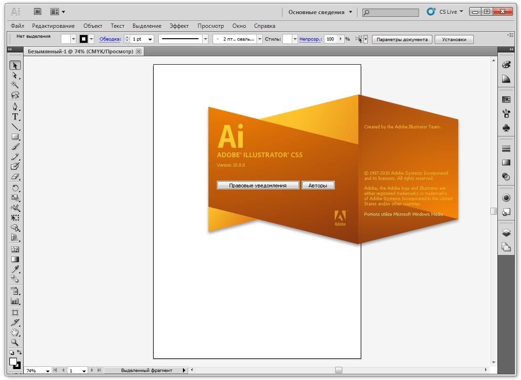The width and height of the screenshot is (521, 380).
Task: Open the Стиль graphic style dropdown
Action: [x=295, y=39]
